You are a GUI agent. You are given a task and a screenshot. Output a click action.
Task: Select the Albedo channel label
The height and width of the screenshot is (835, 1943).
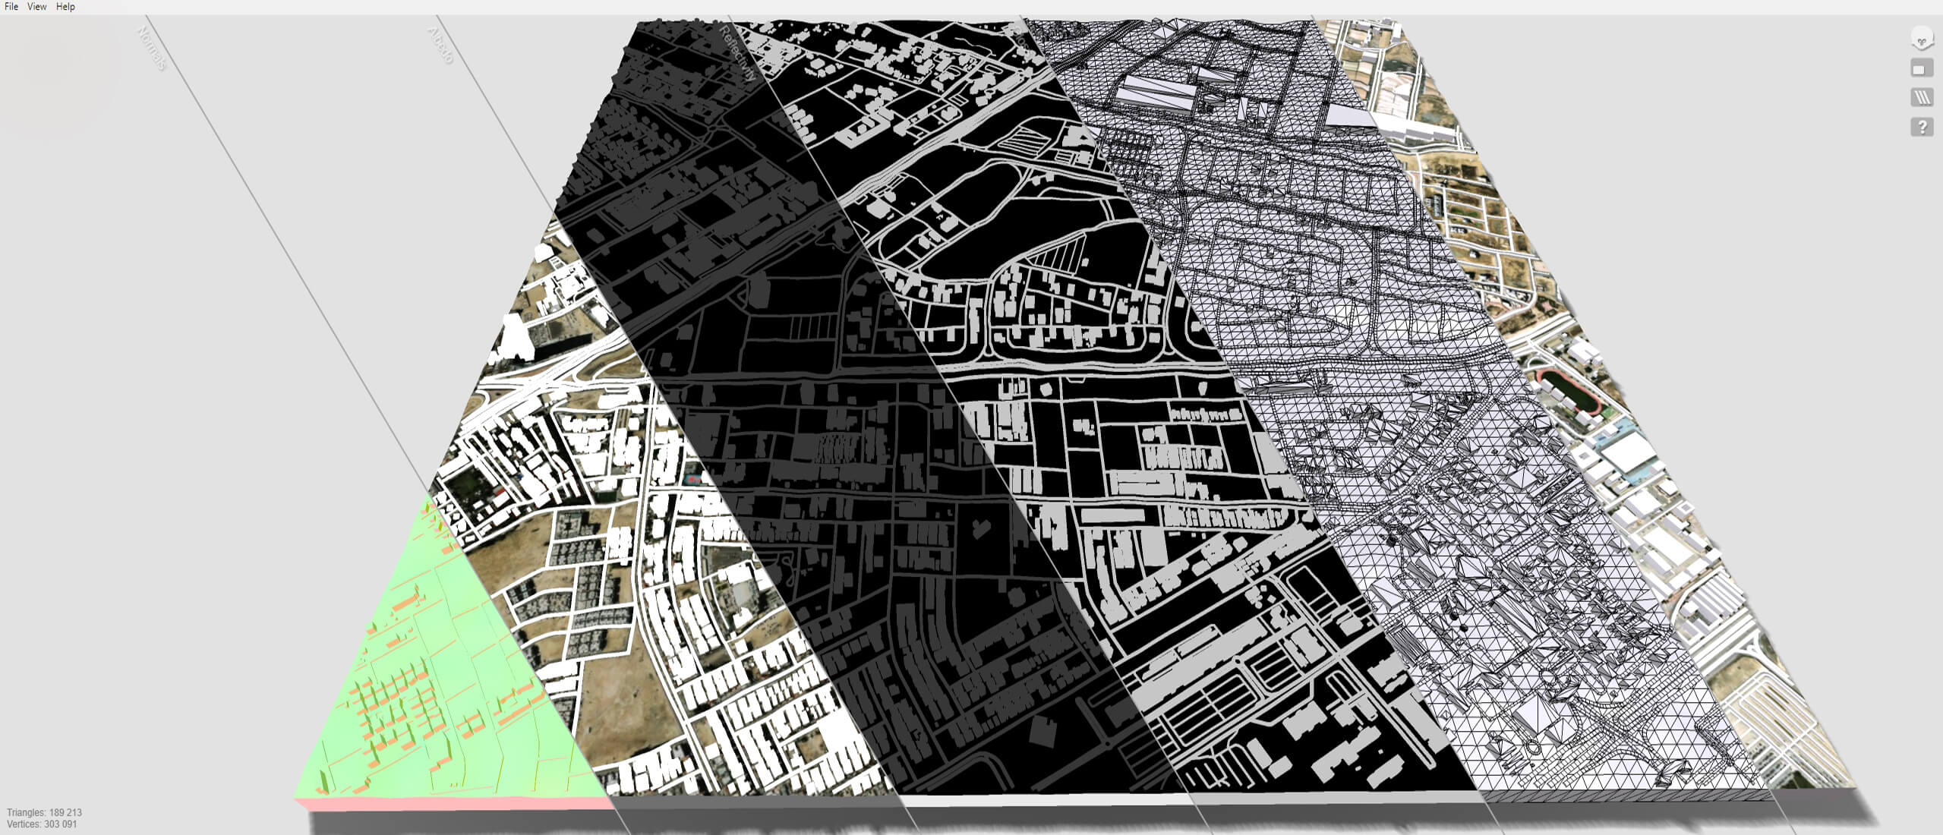pos(440,45)
